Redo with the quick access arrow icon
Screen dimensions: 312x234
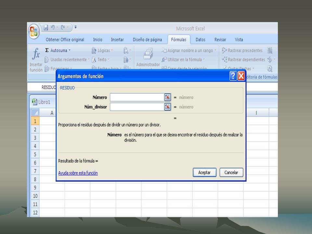click(63, 27)
